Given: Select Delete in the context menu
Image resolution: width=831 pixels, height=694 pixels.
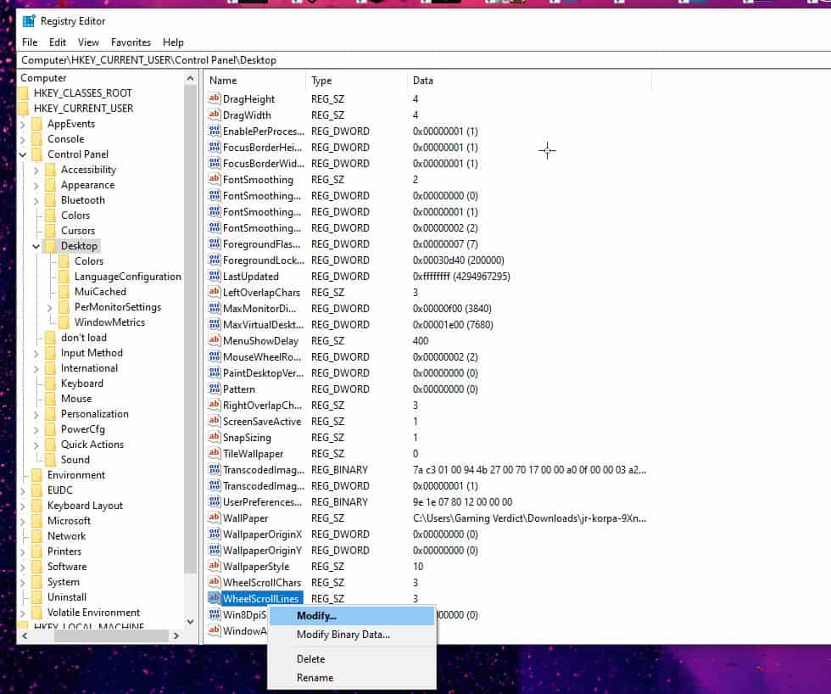Looking at the screenshot, I should coord(310,658).
